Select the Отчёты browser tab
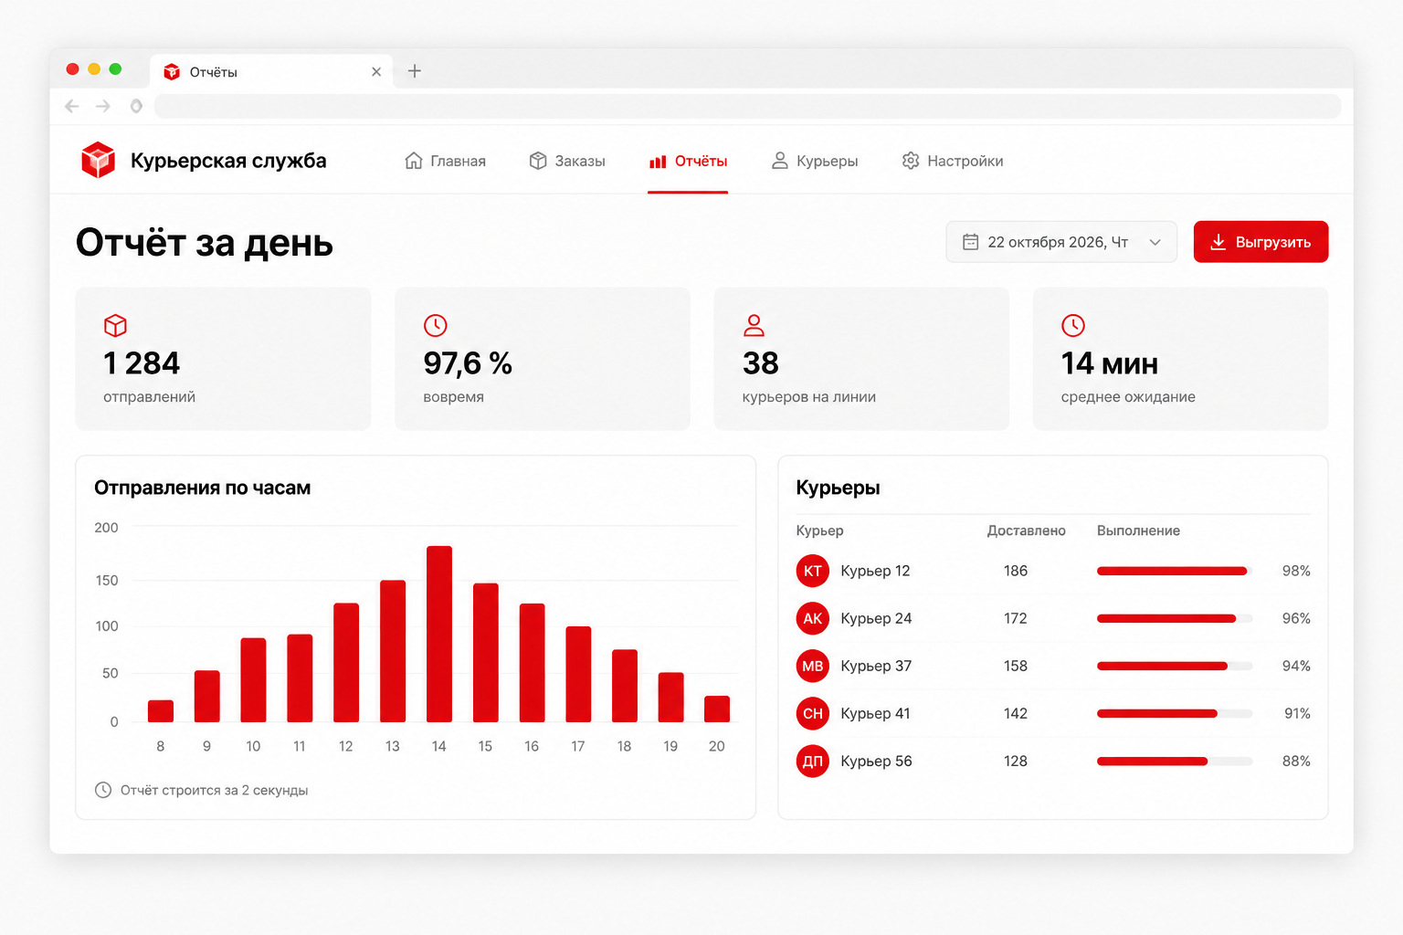The image size is (1403, 935). tap(272, 71)
